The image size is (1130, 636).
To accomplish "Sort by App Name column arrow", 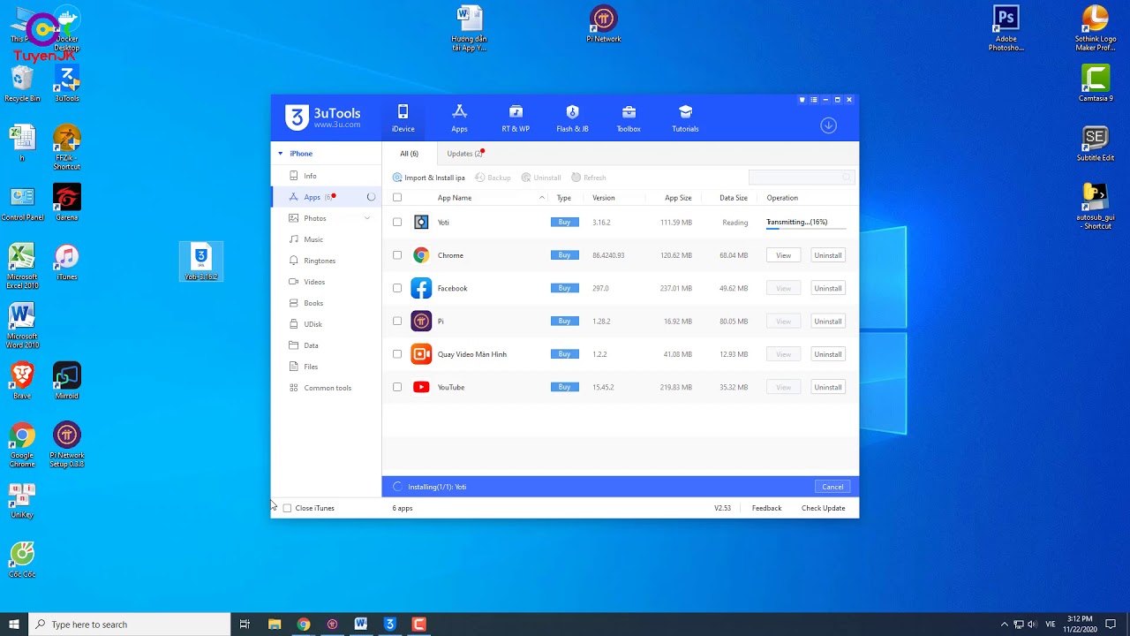I will tap(542, 198).
